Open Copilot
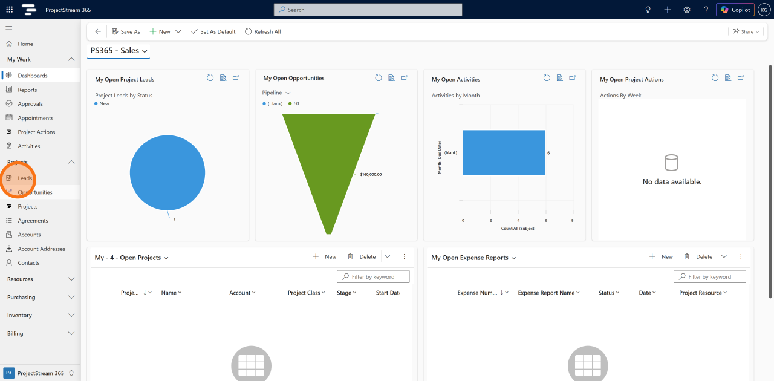 click(735, 10)
